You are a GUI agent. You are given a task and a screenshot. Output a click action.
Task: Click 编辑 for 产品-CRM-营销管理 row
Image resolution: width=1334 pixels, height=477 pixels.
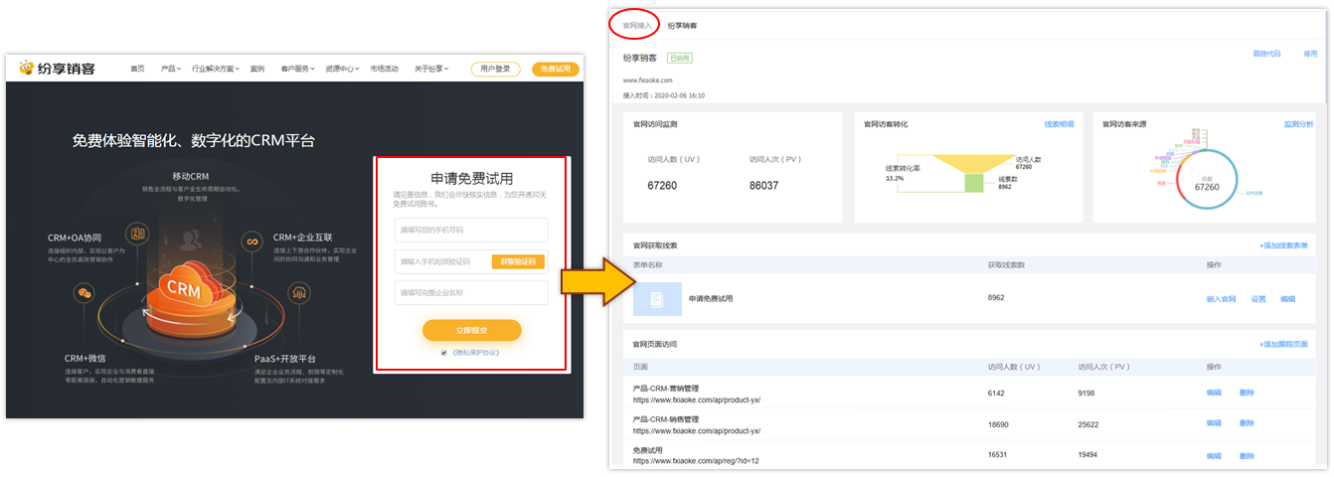[1214, 393]
